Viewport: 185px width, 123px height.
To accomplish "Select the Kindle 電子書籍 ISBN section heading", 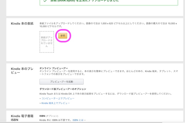I will pyautogui.click(x=21, y=118).
